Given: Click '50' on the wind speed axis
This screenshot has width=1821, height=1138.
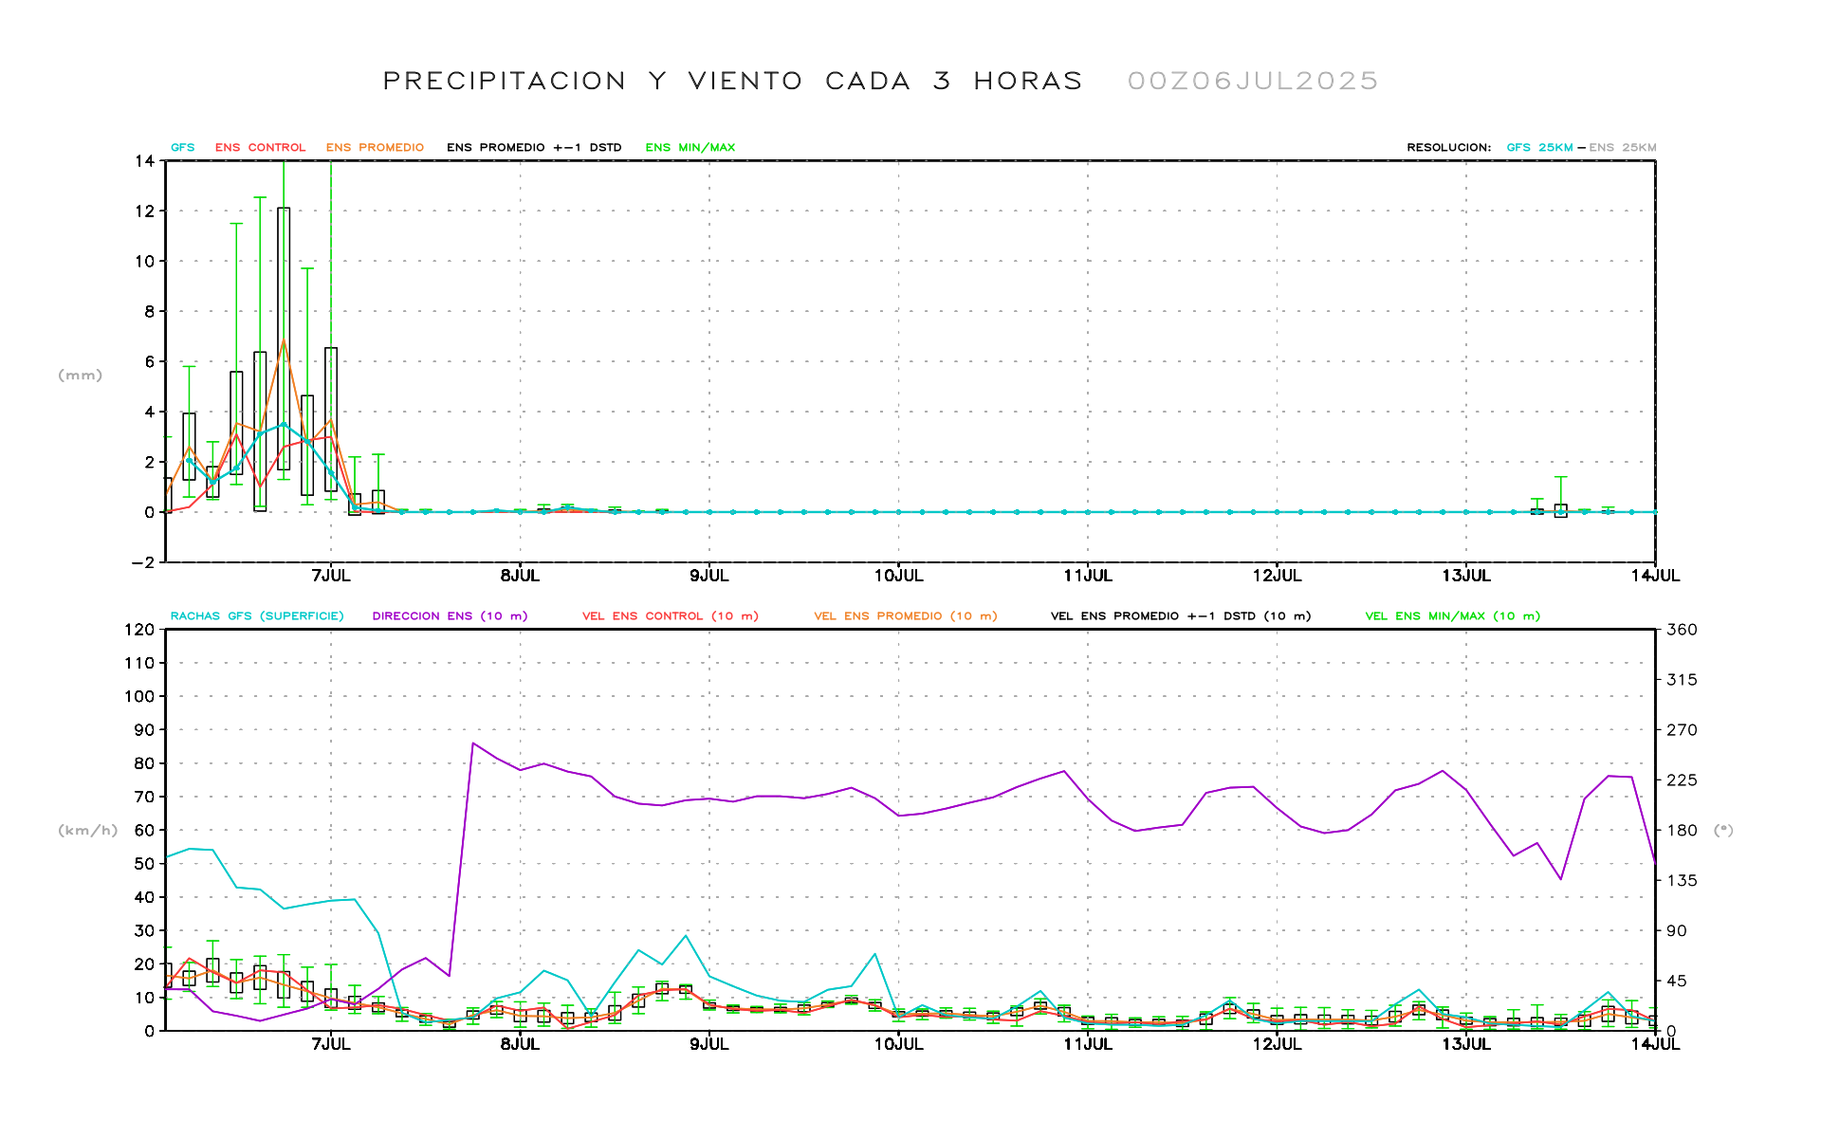Looking at the screenshot, I should [144, 864].
